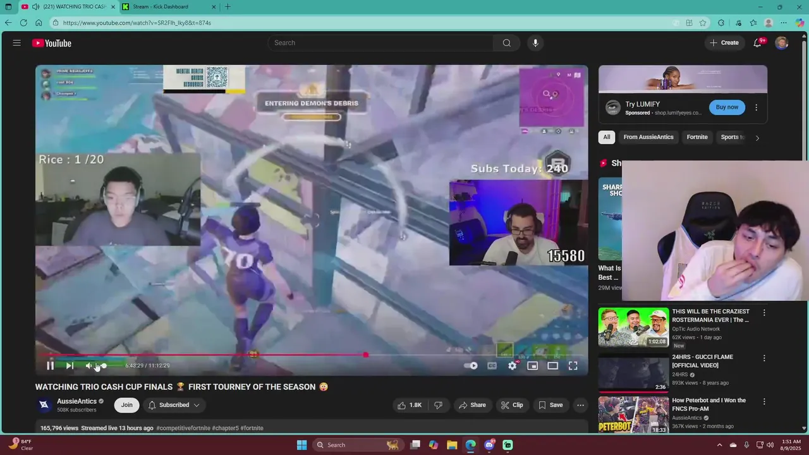
Task: Open the AussieAntics channel name link
Action: coord(76,401)
